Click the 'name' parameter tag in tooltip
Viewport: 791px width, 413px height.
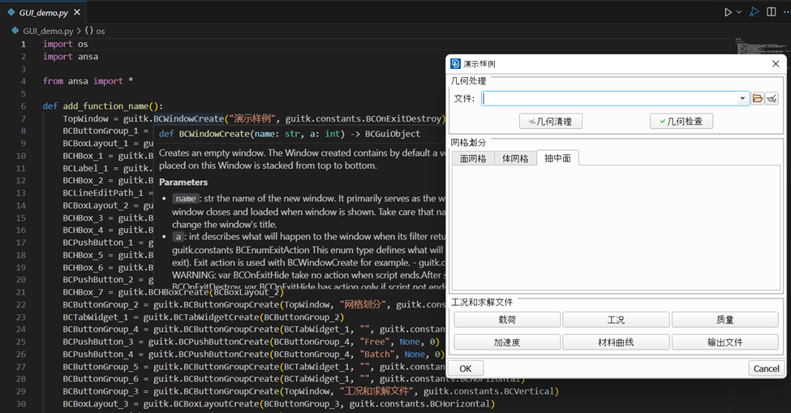click(186, 198)
